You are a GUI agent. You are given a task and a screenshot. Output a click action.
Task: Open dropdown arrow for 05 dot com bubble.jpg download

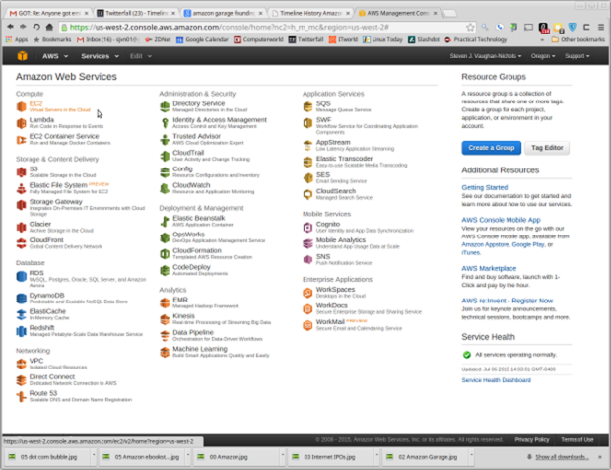point(94,456)
